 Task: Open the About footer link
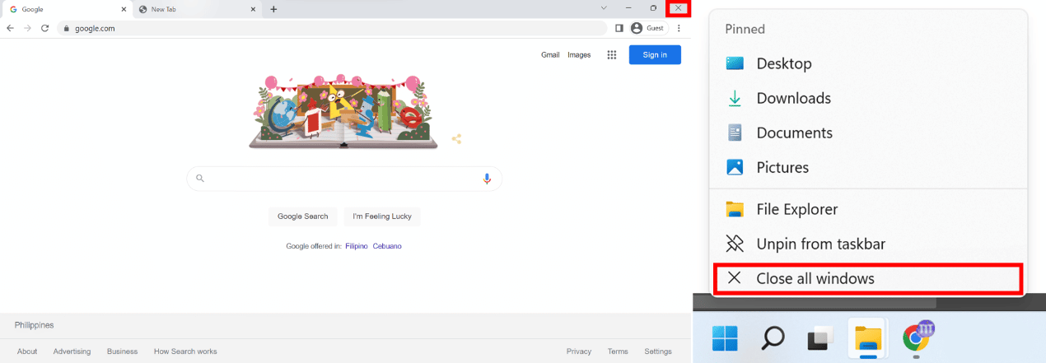pos(27,351)
